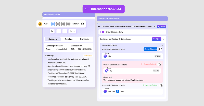Collapse Customer Verification & Compliance section
This screenshot has width=204, height=106.
163,39
